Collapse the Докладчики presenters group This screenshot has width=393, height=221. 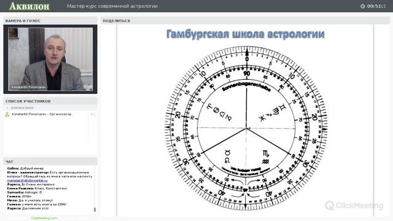pyautogui.click(x=7, y=108)
